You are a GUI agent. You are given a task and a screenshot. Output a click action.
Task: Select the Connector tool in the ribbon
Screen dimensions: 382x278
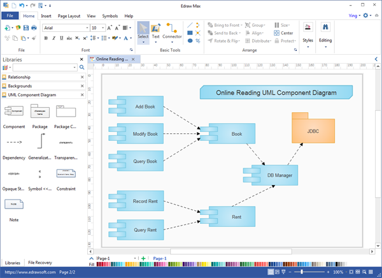pos(173,31)
